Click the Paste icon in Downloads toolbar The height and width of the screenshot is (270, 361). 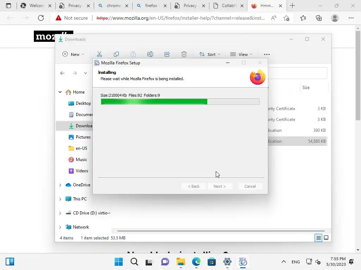pos(133,54)
